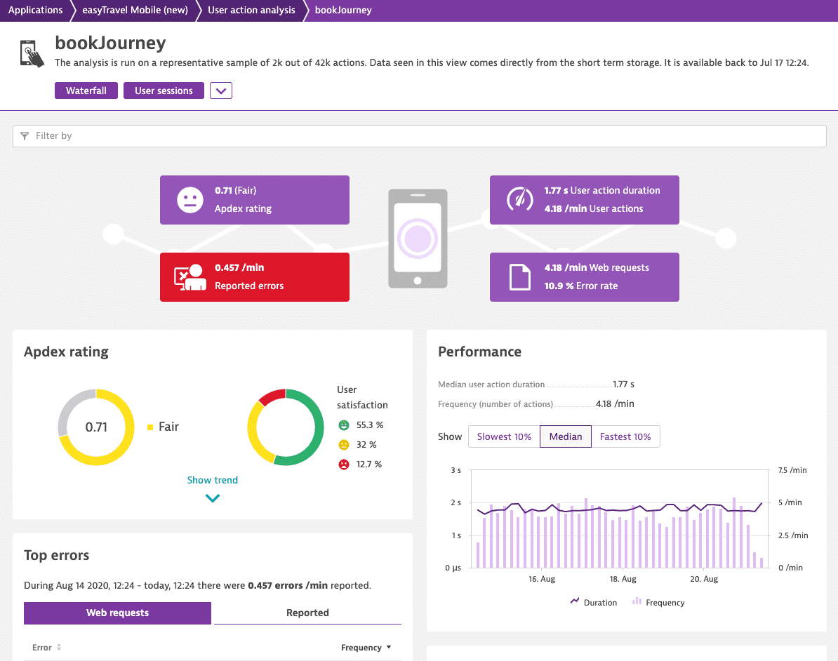Go to User action analysis breadcrumb
838x661 pixels.
pos(251,10)
